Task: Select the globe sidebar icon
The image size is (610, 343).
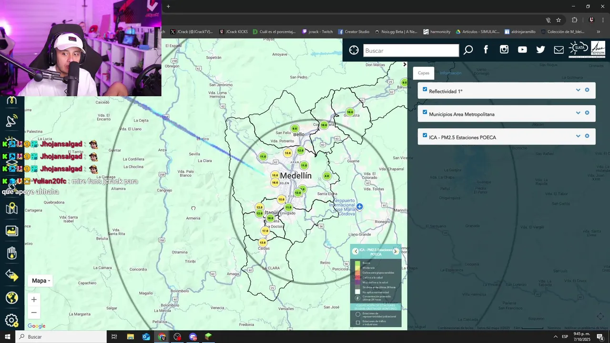Action: pos(11,298)
